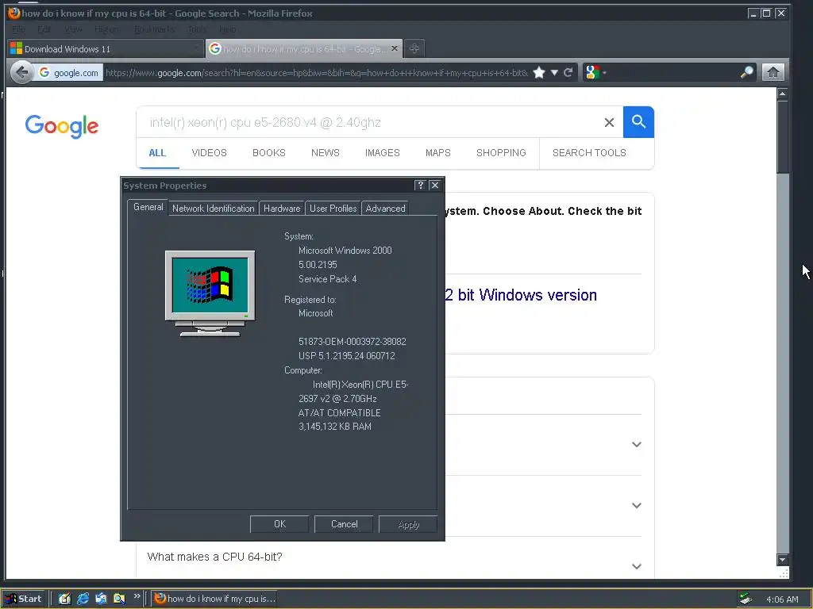Submit search with blue magnifier button
The width and height of the screenshot is (813, 609).
tap(638, 122)
